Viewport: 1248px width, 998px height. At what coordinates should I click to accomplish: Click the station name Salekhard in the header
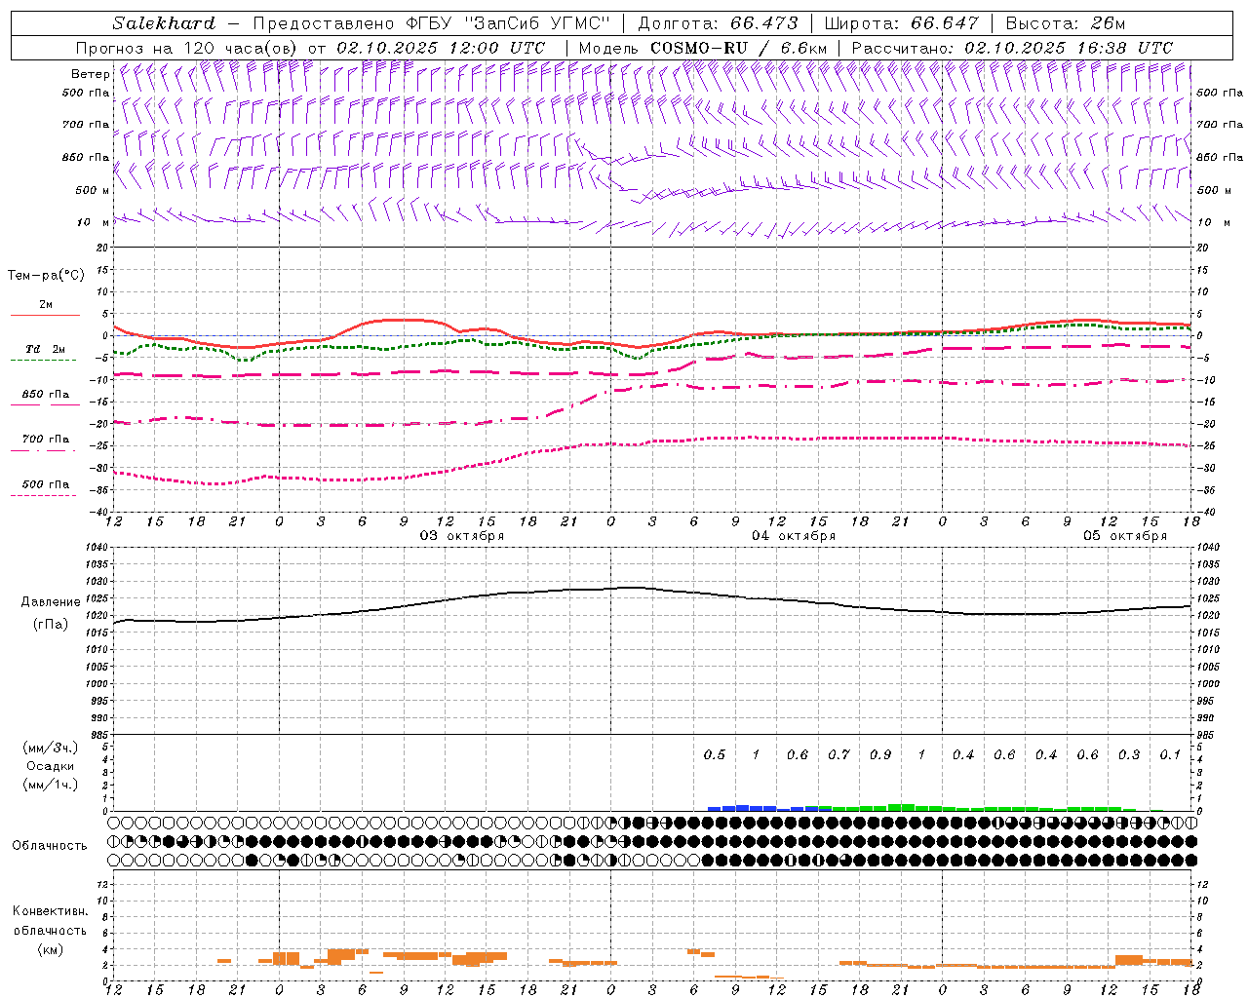164,23
